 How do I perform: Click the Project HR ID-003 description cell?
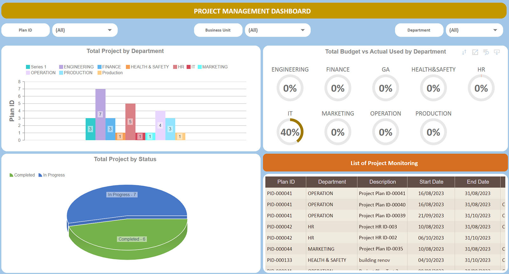378,227
